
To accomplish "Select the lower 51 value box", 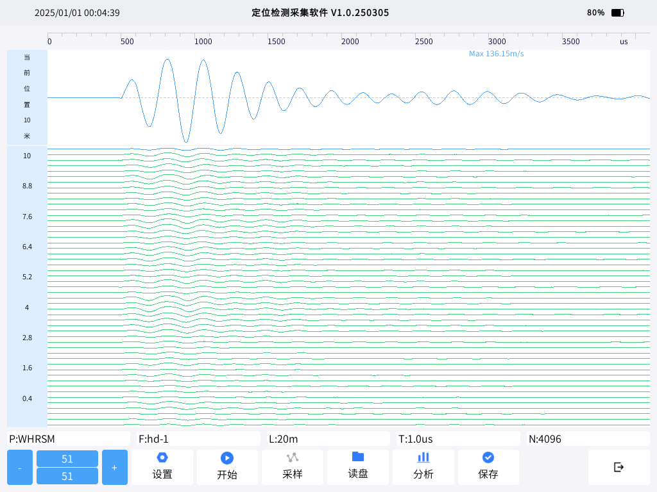I will click(x=67, y=476).
